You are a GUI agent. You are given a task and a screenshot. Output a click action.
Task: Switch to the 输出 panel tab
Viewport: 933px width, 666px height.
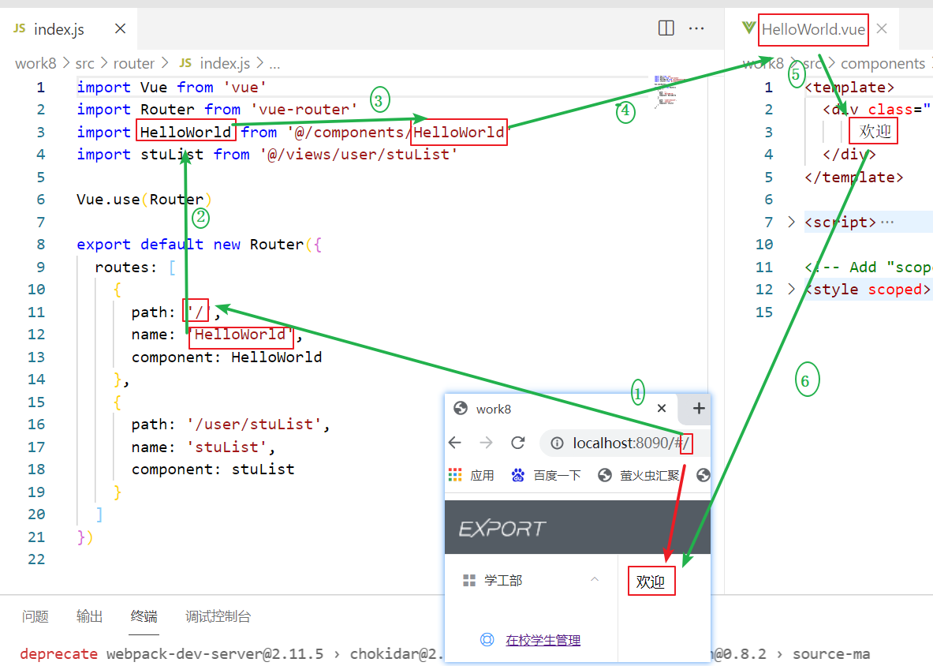coord(89,616)
